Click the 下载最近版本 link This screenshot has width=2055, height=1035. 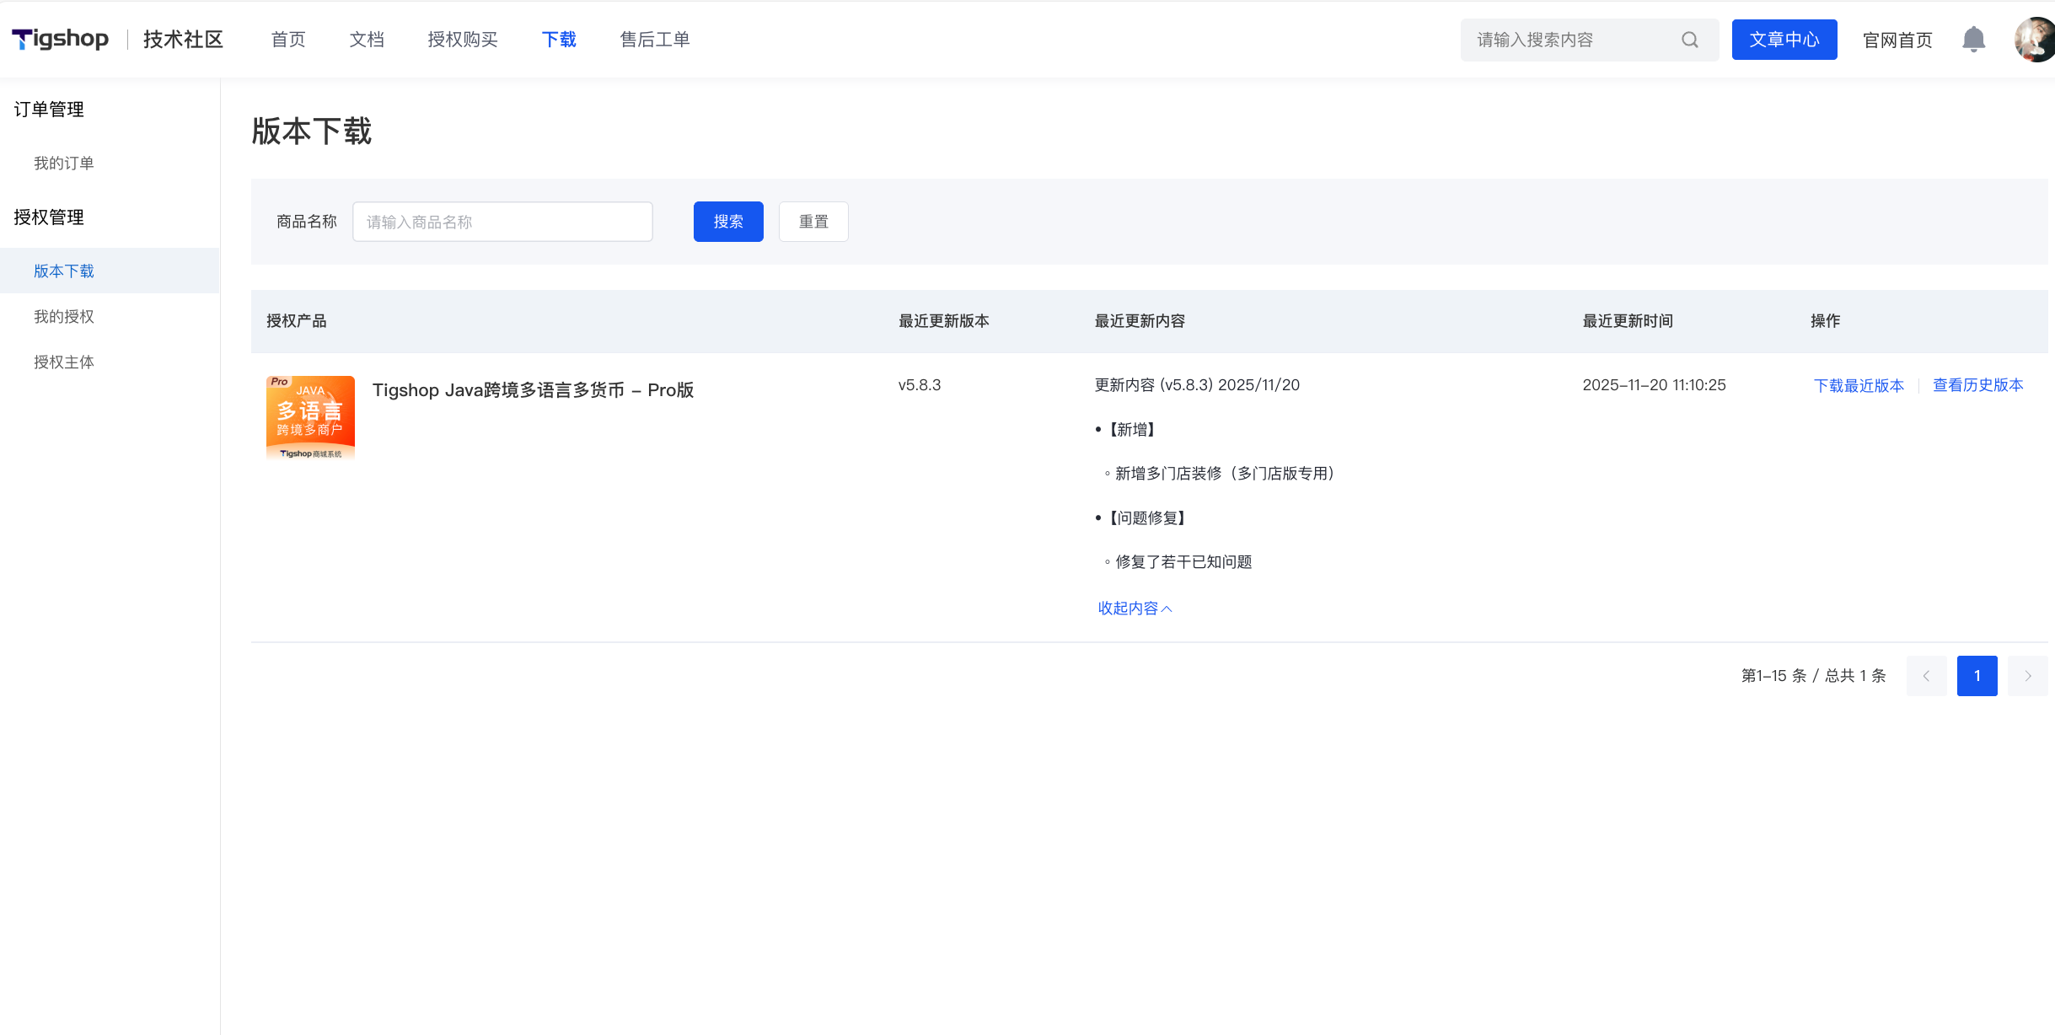1859,385
